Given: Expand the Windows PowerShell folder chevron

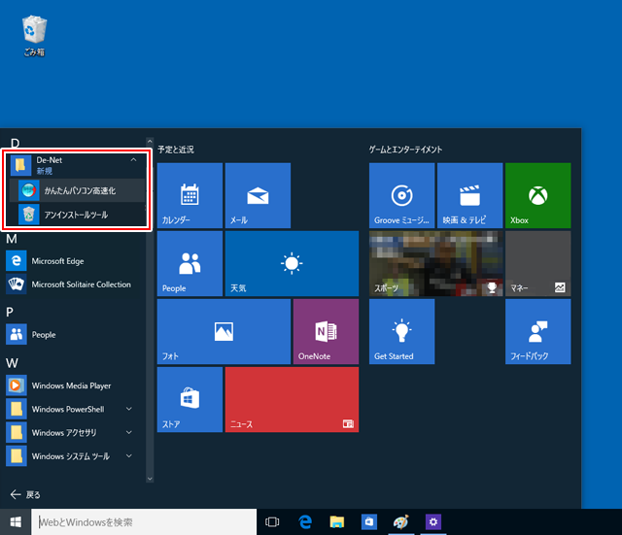Looking at the screenshot, I should (129, 409).
